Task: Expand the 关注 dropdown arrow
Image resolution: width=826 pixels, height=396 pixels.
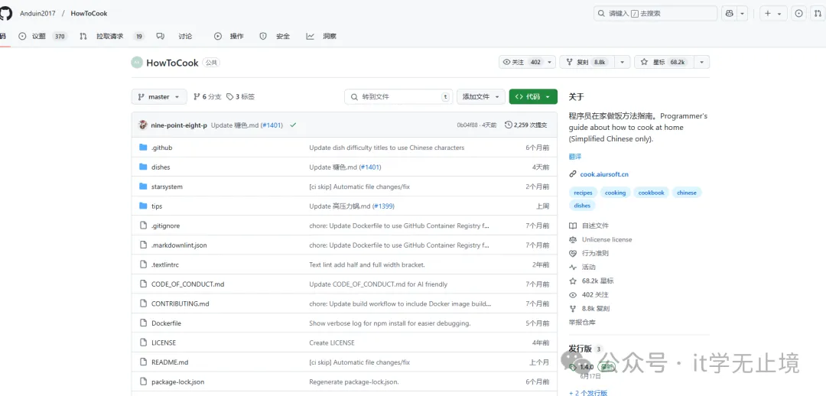Action: (x=550, y=62)
